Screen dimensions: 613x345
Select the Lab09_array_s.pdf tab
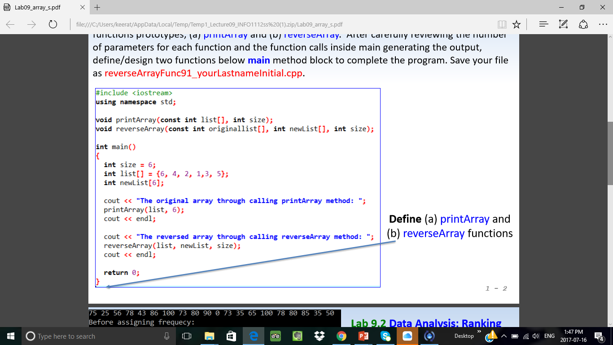(x=40, y=8)
